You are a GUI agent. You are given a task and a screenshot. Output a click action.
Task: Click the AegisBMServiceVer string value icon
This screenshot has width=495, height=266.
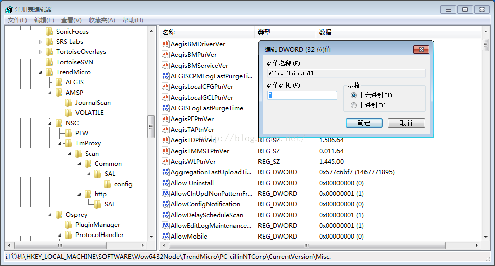click(165, 65)
